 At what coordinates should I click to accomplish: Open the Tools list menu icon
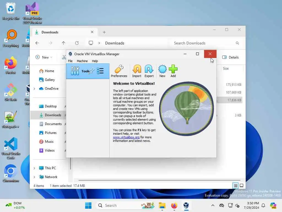[100, 71]
